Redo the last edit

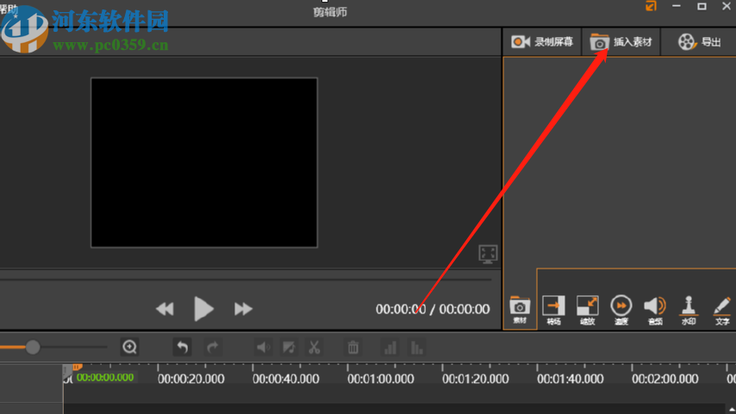pyautogui.click(x=213, y=347)
